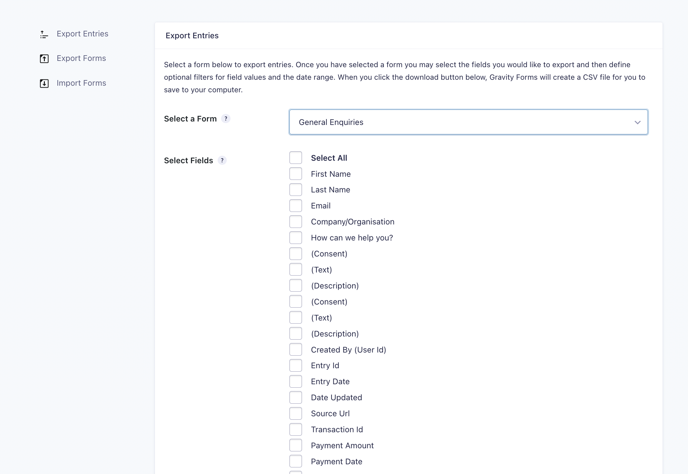
Task: Check the Company/Organisation checkbox
Action: pos(295,221)
